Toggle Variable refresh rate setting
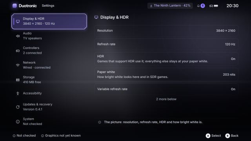Screen dimensions: 251x141 click(166, 89)
